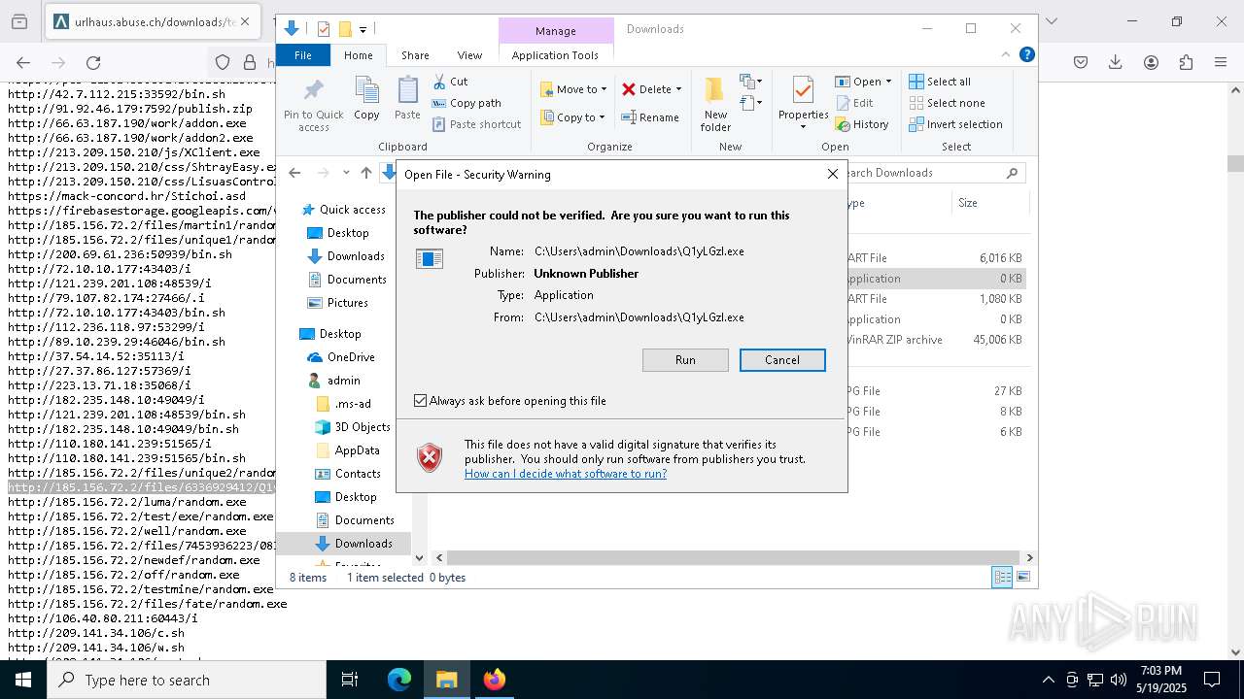Click Select all in ribbon
Screen dimensions: 1244x699
click(940, 82)
